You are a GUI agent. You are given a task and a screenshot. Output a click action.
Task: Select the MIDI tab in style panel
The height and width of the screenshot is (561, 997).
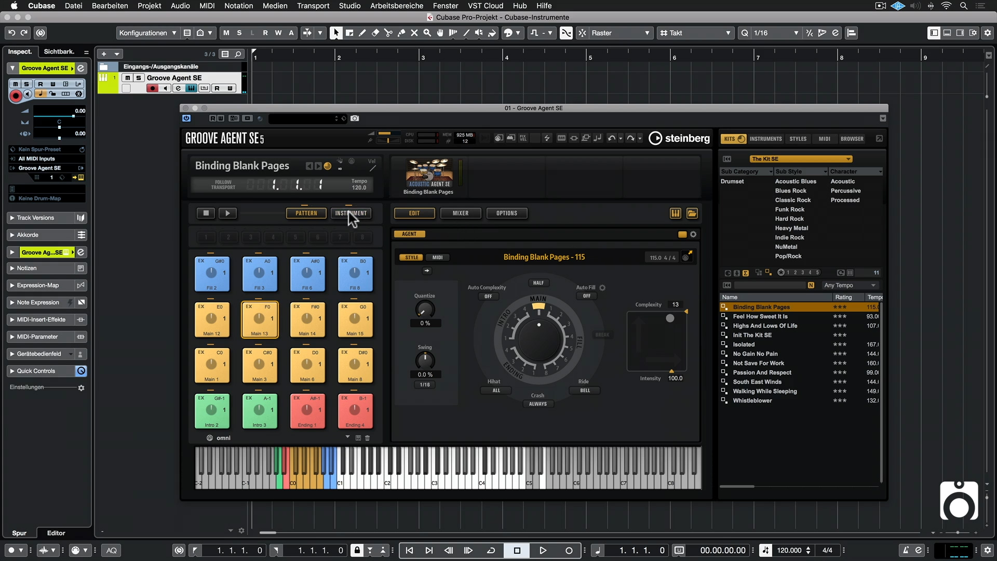point(437,256)
